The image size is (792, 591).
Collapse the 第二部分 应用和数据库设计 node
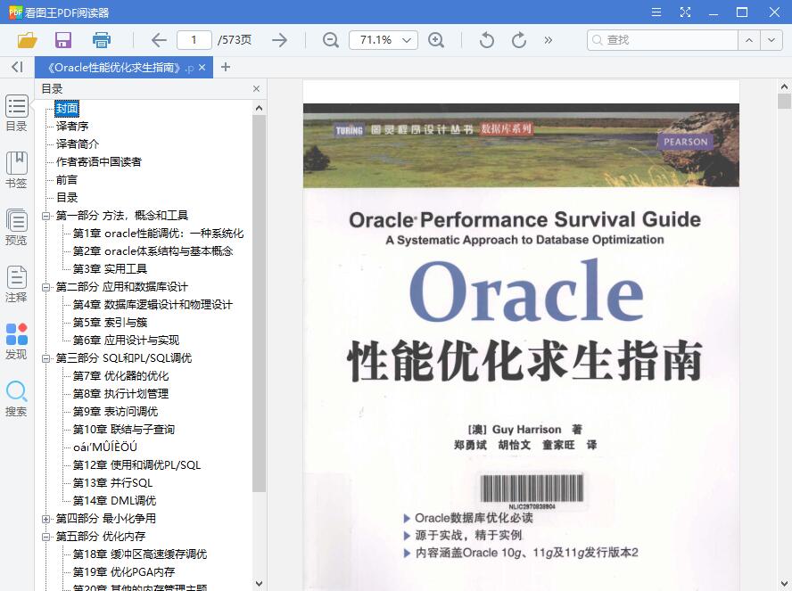(46, 287)
